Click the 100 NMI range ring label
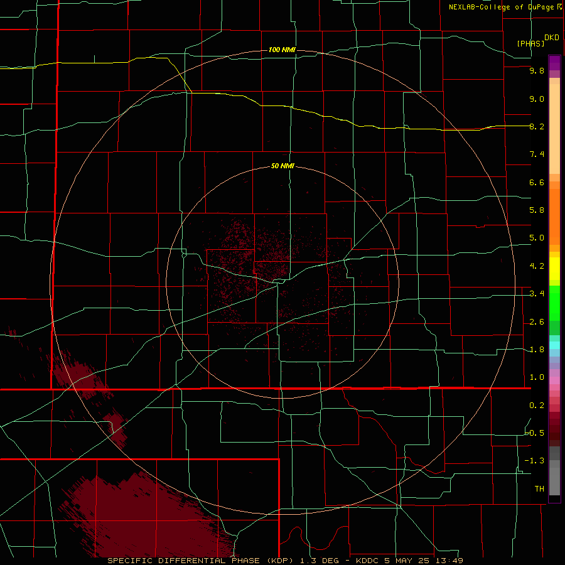Viewport: 565px width, 565px height. coord(282,50)
